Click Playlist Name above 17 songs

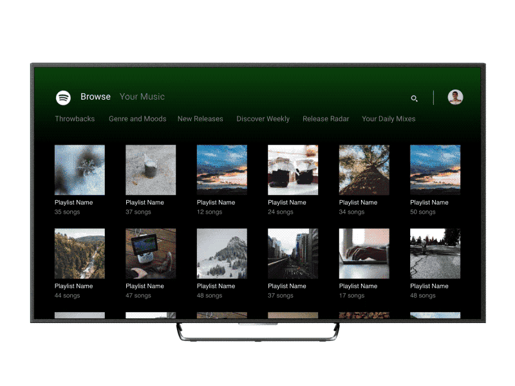click(x=359, y=286)
